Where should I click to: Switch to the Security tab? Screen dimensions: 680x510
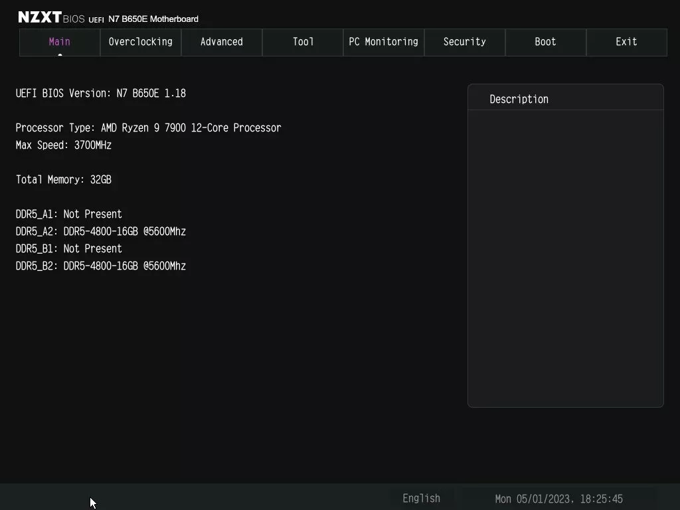click(x=464, y=42)
